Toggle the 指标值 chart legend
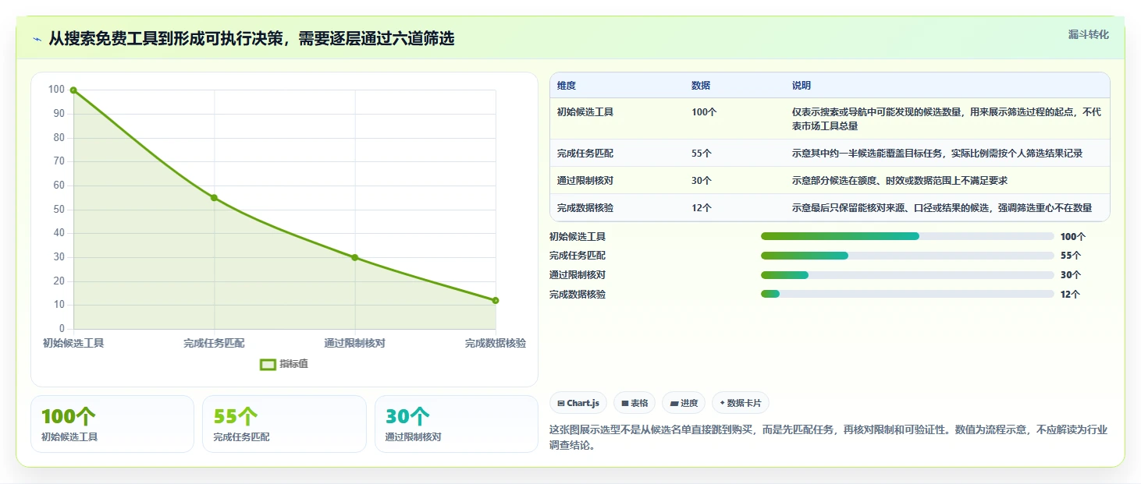1141x484 pixels. click(284, 364)
